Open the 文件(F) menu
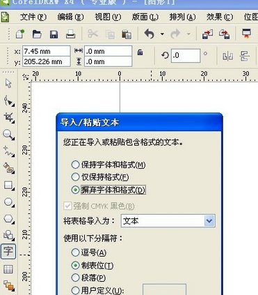Screen dimensions: 258x295 point(33,17)
